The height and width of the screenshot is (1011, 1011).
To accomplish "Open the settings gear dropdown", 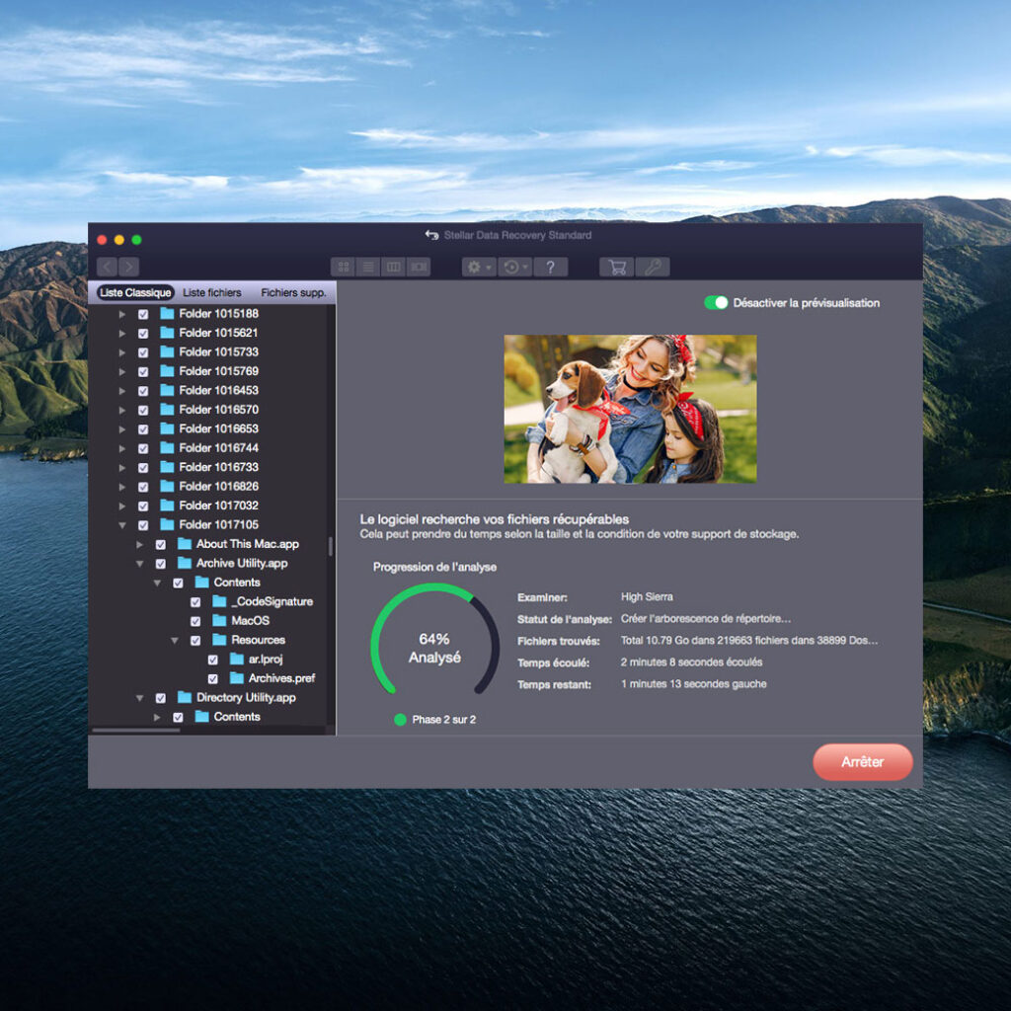I will click(x=479, y=267).
